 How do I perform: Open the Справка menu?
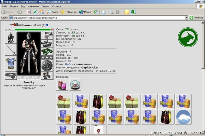57,6
